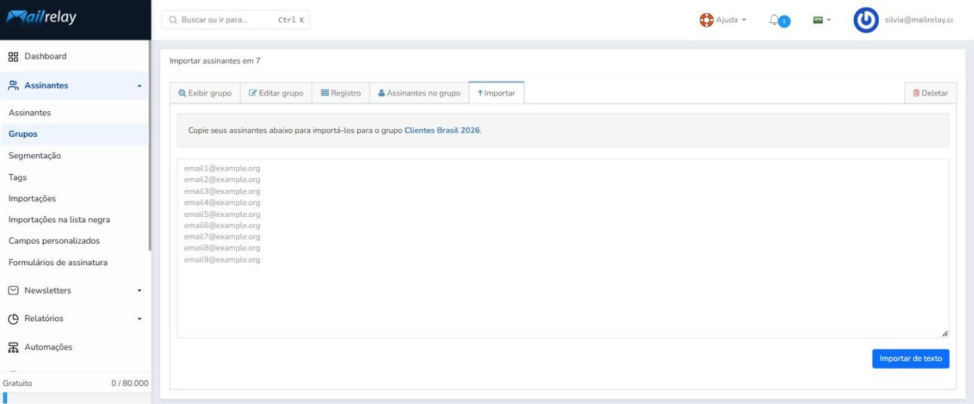Click silvia@mailrelay account name
This screenshot has width=974, height=404.
(919, 20)
